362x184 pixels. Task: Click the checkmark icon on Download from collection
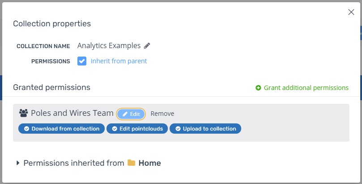[26, 129]
